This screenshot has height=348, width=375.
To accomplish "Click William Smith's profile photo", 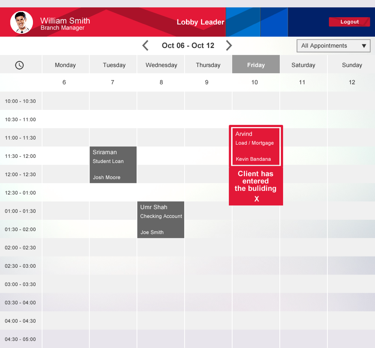I will tap(21, 22).
